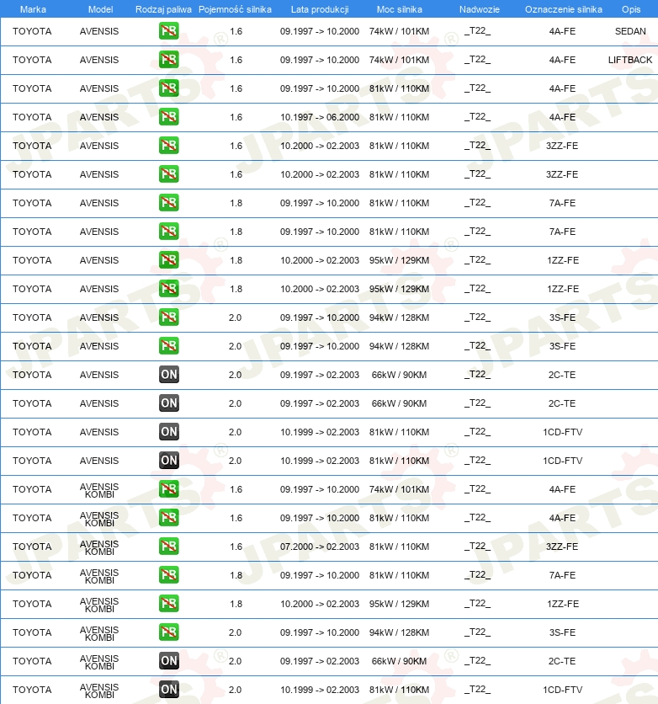Click 1.6 engine capacity in the SEDAN row

coord(236,31)
